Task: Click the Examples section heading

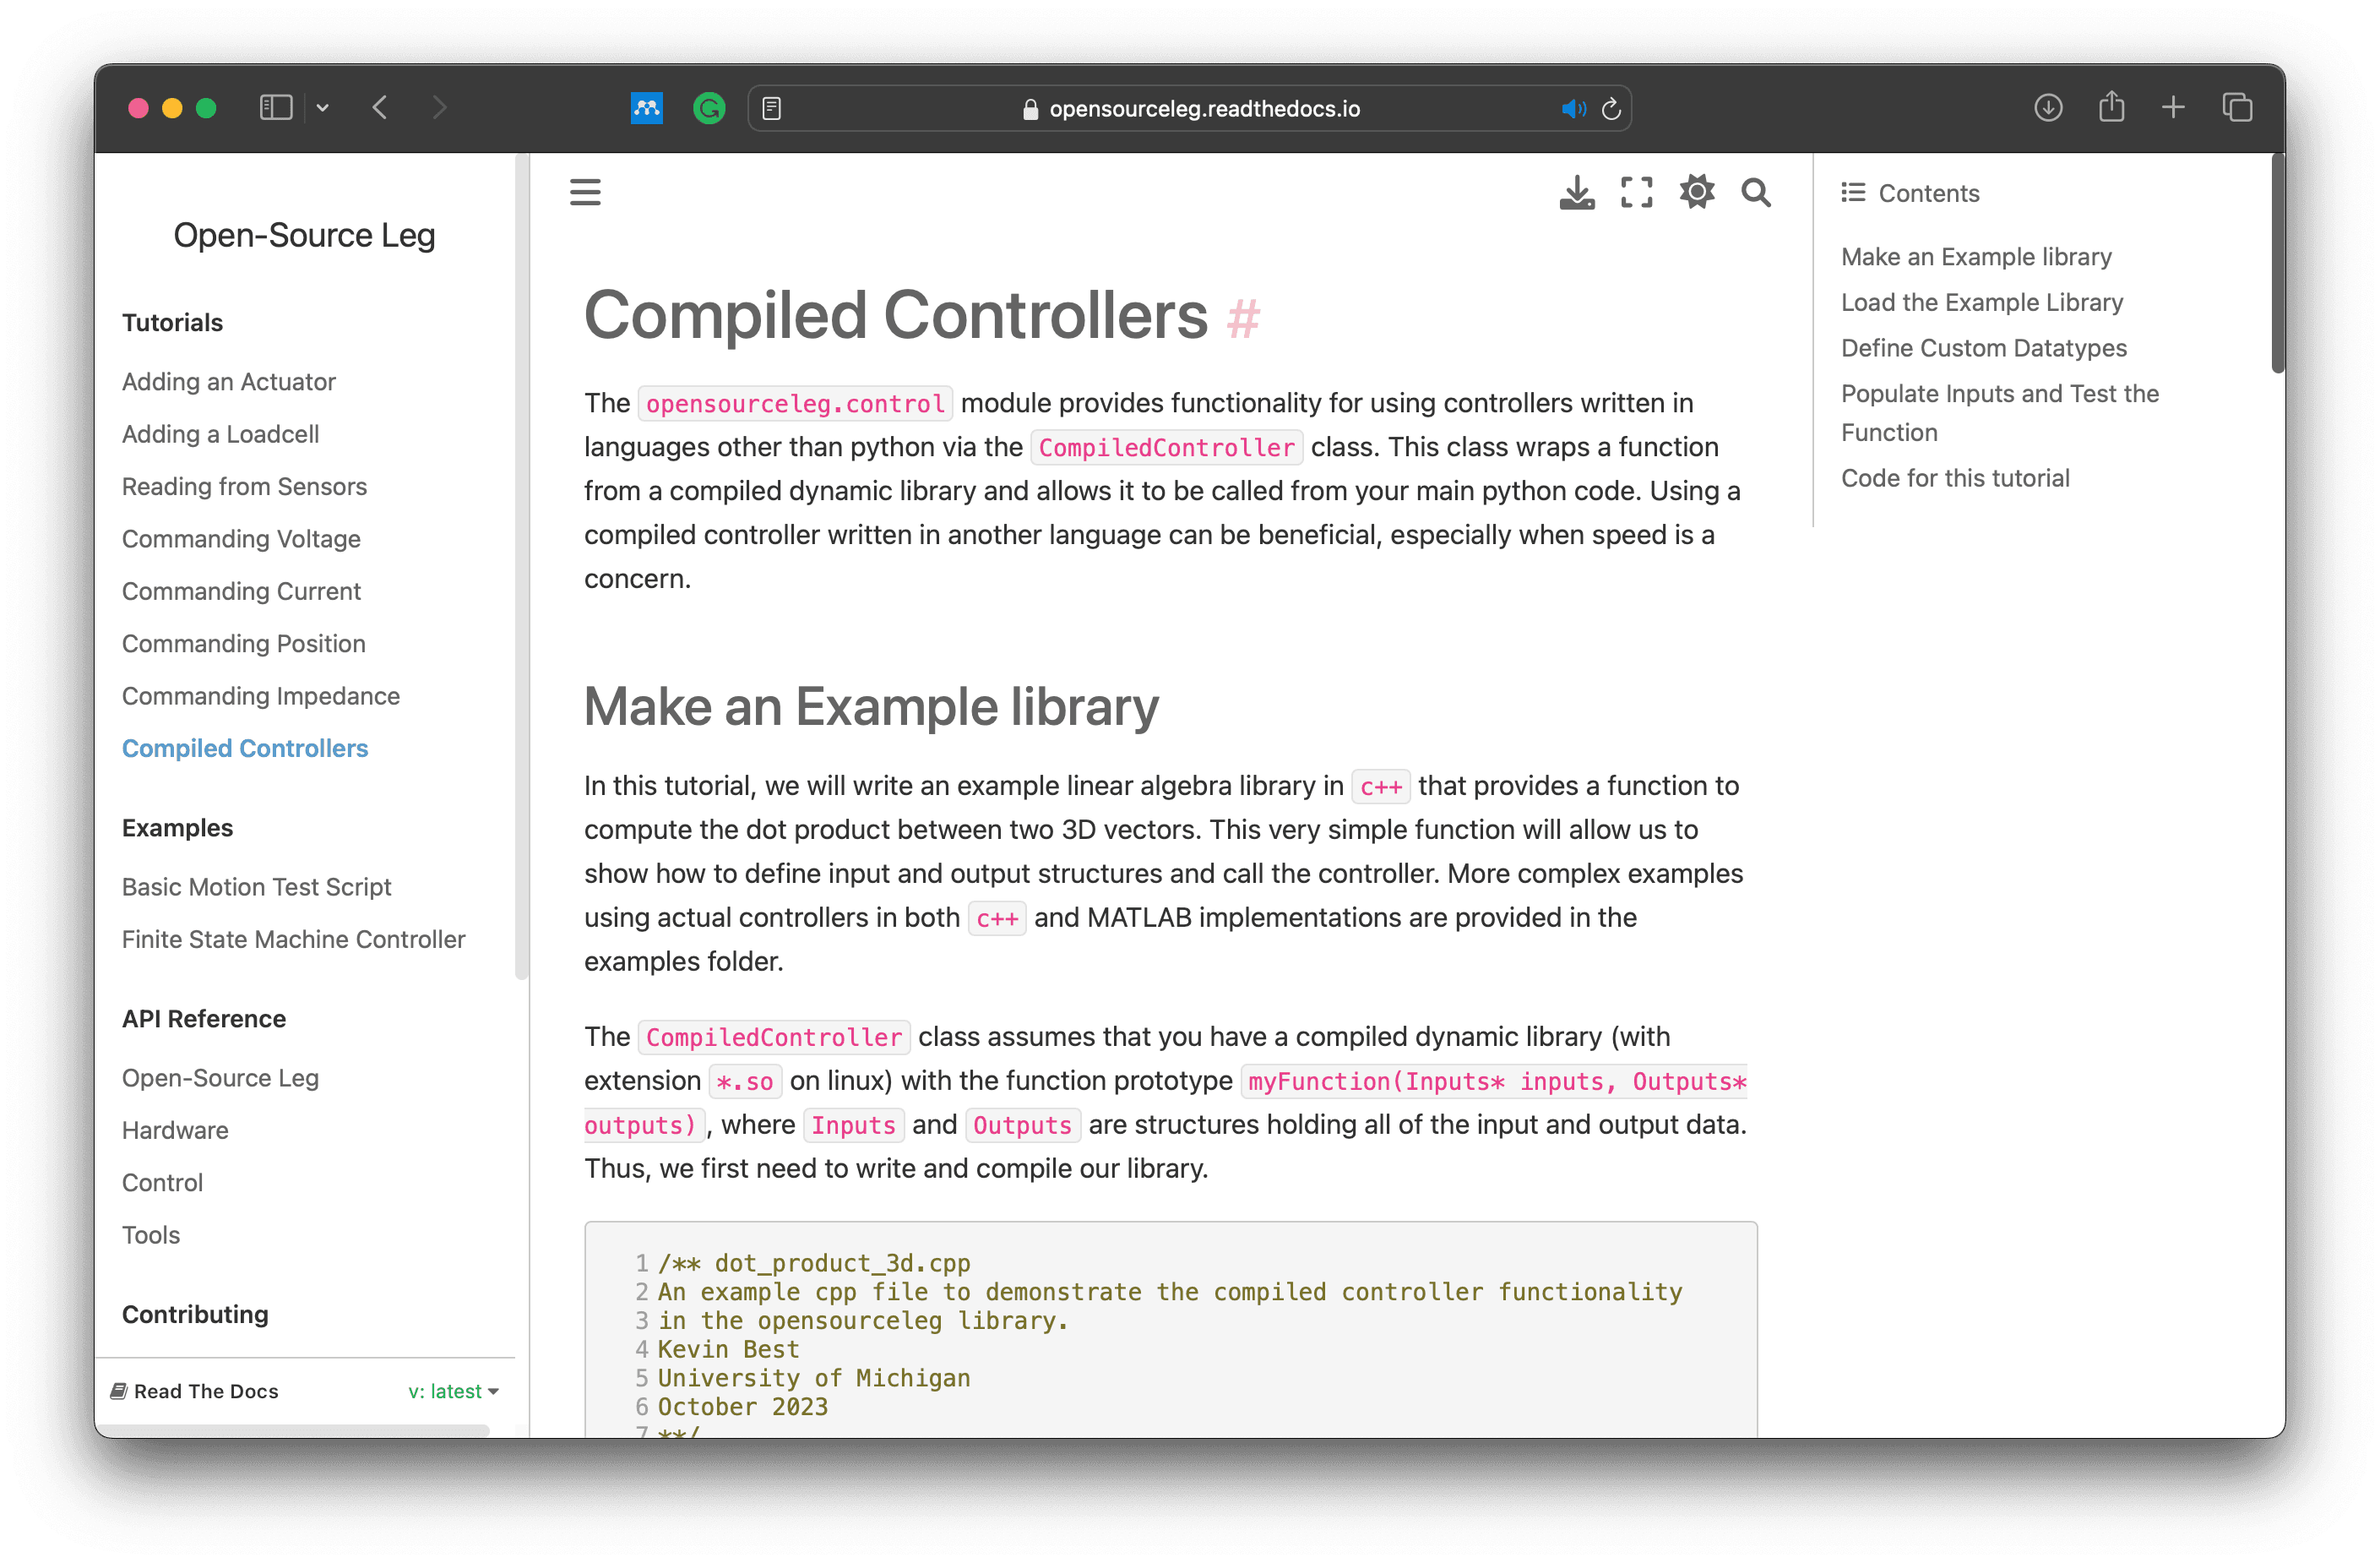Action: 177,827
